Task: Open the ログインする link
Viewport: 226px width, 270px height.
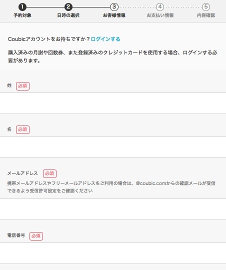Action: 105,39
